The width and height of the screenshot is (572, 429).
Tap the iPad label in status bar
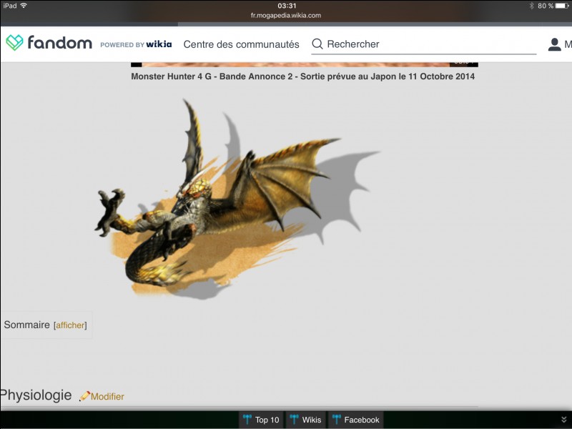pyautogui.click(x=10, y=6)
